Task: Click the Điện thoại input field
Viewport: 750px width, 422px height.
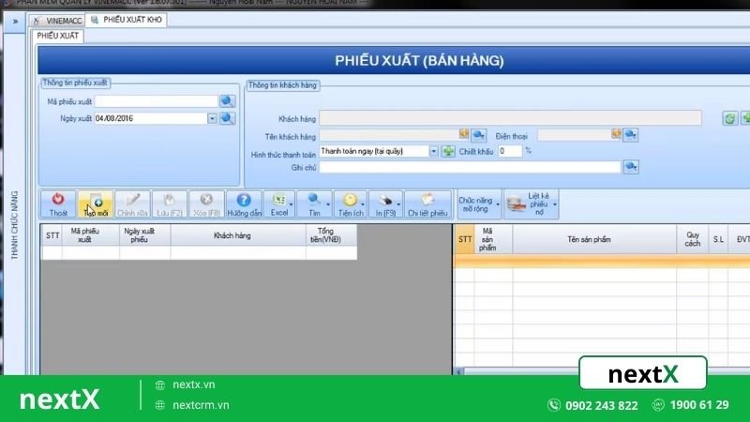Action: click(x=575, y=135)
